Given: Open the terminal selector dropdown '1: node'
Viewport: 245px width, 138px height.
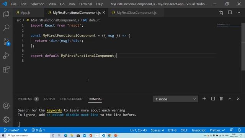Looking at the screenshot, I should (x=175, y=99).
